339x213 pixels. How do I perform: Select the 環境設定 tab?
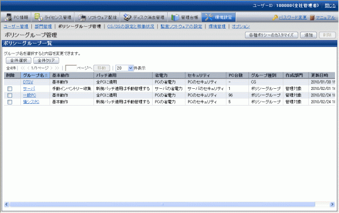coord(219,17)
